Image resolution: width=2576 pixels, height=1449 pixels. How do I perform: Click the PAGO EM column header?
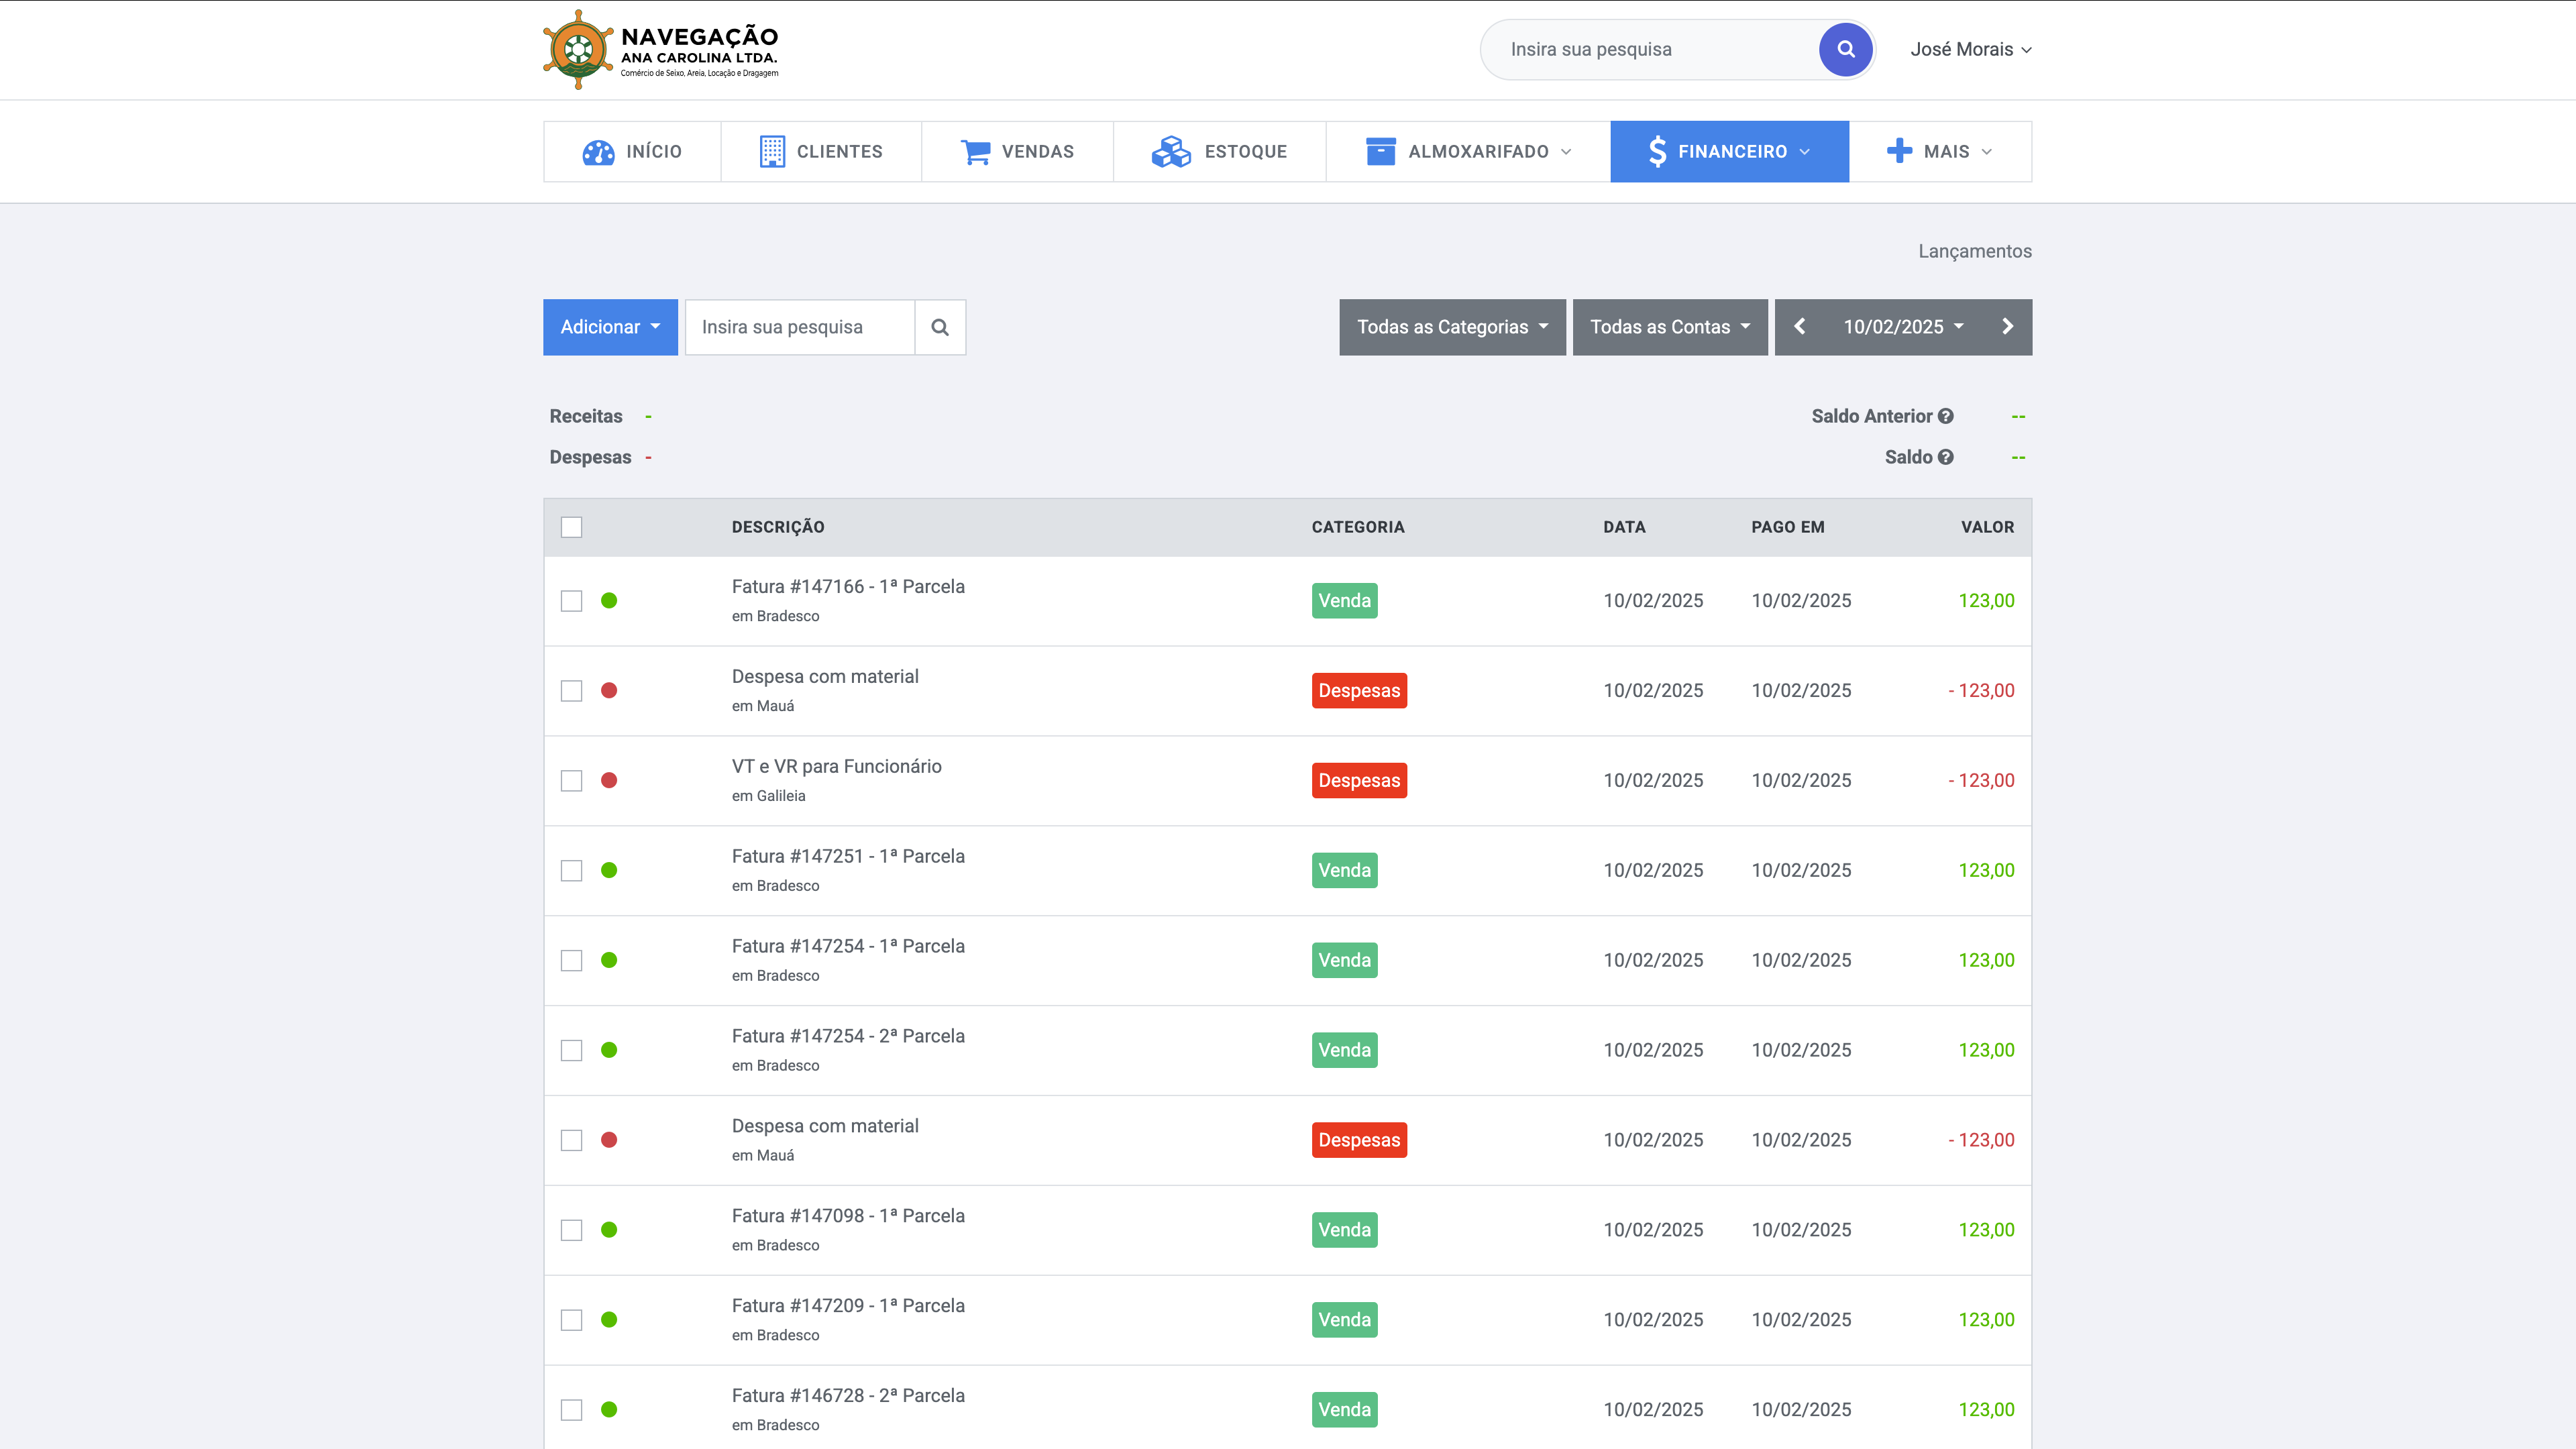[1788, 527]
